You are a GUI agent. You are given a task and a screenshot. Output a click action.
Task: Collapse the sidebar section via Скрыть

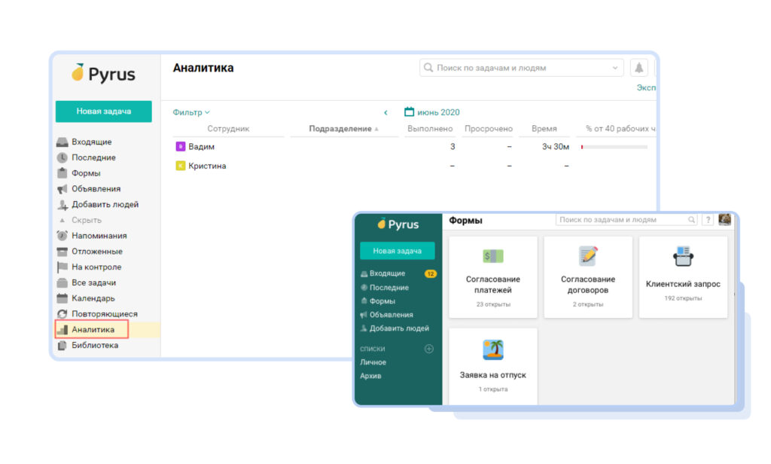click(x=86, y=220)
